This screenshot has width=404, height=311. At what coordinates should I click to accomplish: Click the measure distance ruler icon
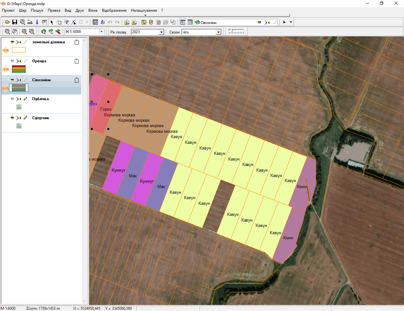(x=30, y=22)
